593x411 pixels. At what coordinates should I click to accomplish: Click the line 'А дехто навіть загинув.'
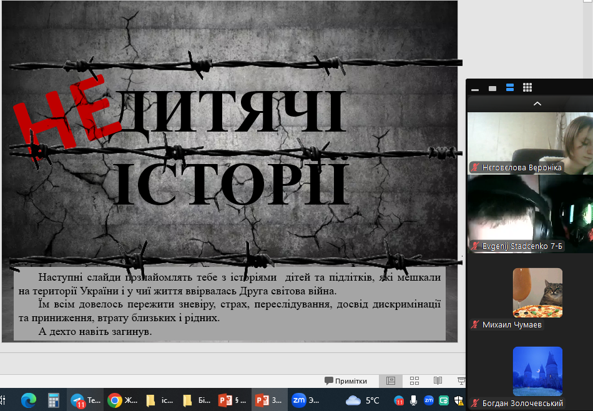tap(95, 332)
